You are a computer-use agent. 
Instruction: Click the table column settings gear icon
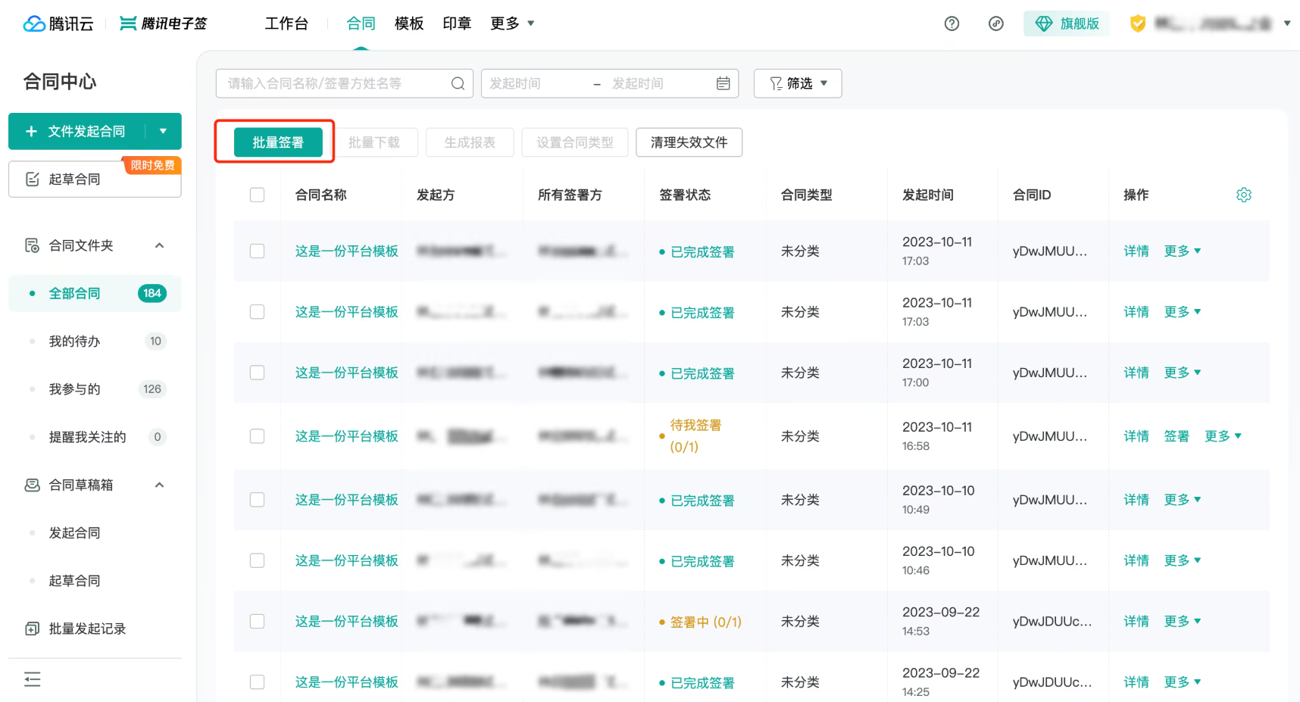(x=1244, y=195)
